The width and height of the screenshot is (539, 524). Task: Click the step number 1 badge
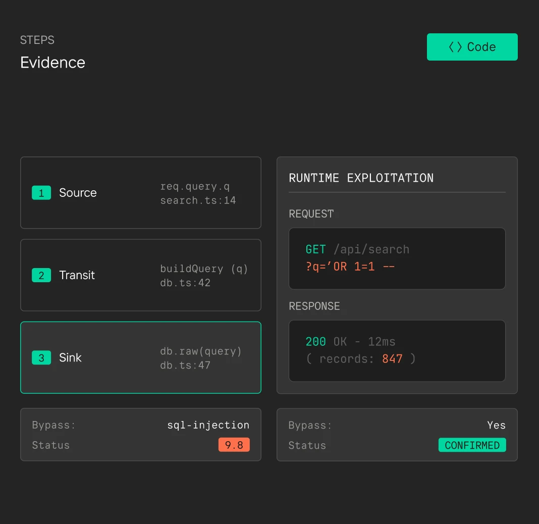click(x=41, y=192)
